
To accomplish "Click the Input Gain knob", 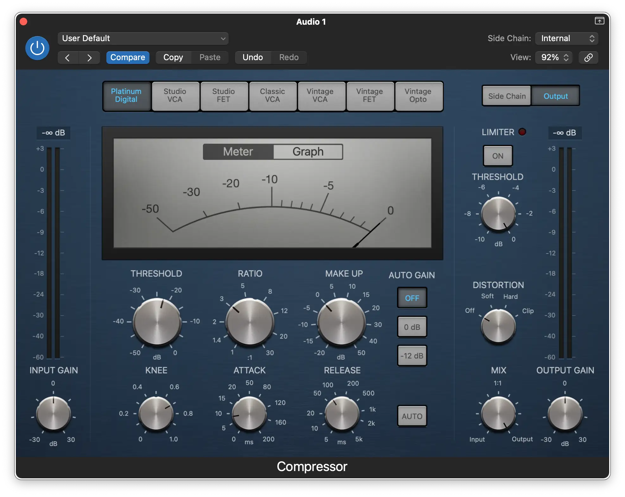I will click(x=53, y=413).
